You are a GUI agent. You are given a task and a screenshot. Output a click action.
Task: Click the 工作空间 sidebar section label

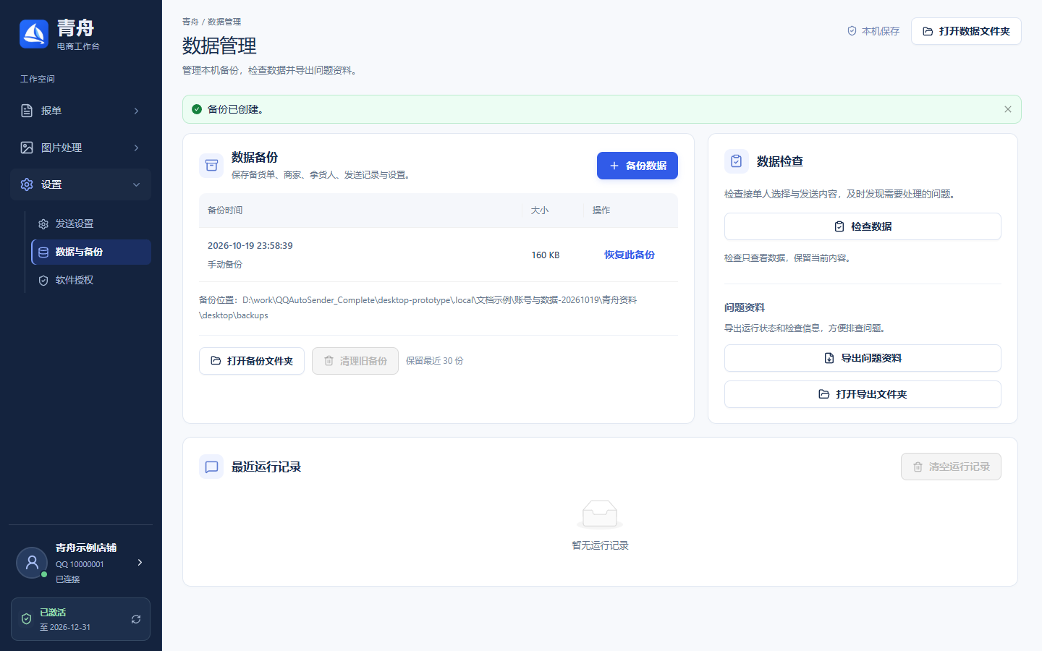pos(38,79)
